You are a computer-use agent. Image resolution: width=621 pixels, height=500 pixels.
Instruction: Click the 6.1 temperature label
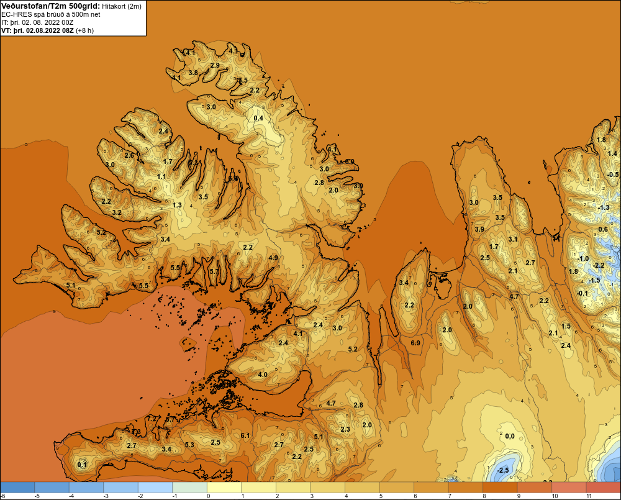pos(245,436)
